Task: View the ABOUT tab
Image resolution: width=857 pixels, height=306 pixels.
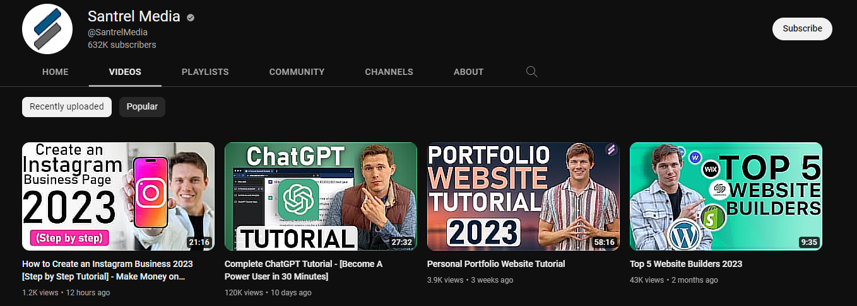Action: tap(468, 72)
